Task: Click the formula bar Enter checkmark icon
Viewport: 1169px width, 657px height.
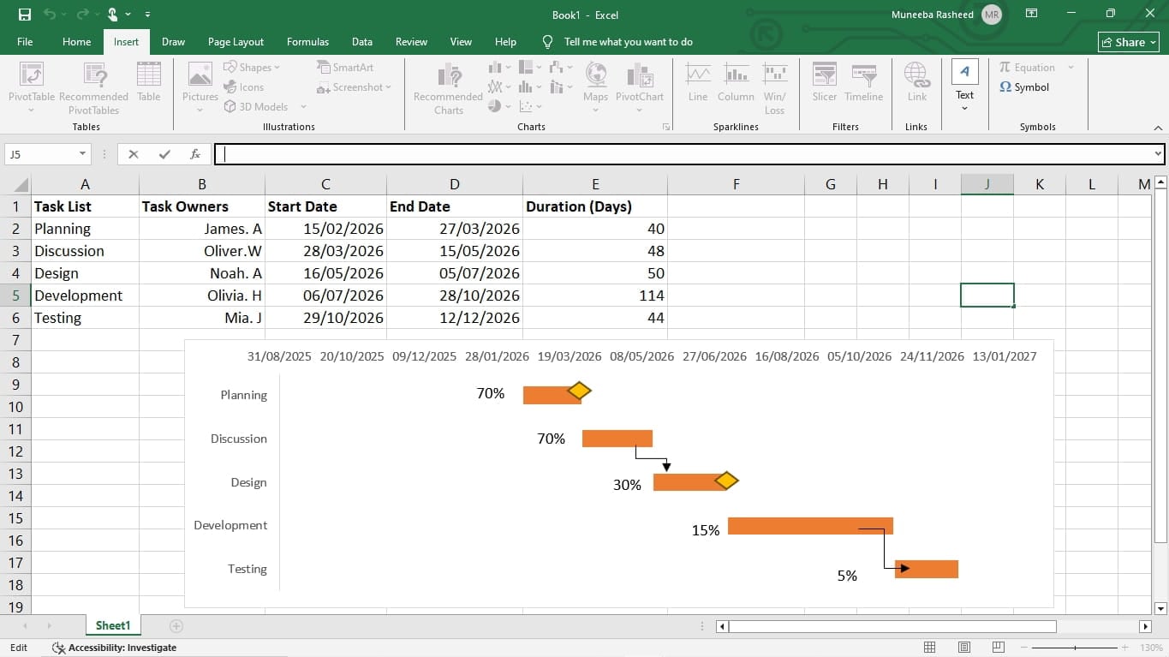Action: (x=164, y=154)
